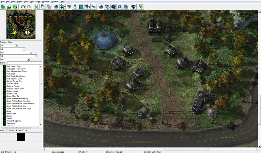Open the Map menu
The image size is (261, 153).
pos(38,2)
